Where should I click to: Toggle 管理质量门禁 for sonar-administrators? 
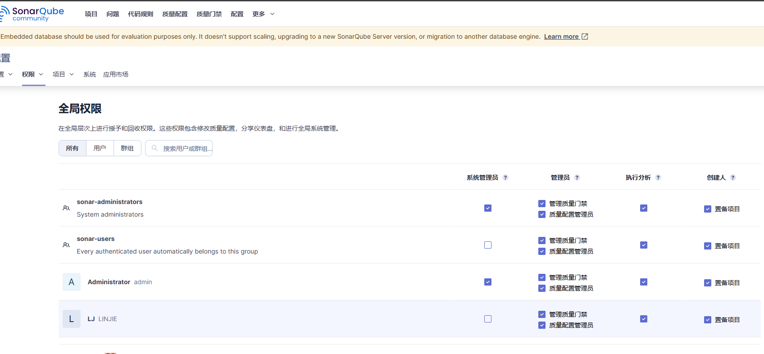[542, 204]
